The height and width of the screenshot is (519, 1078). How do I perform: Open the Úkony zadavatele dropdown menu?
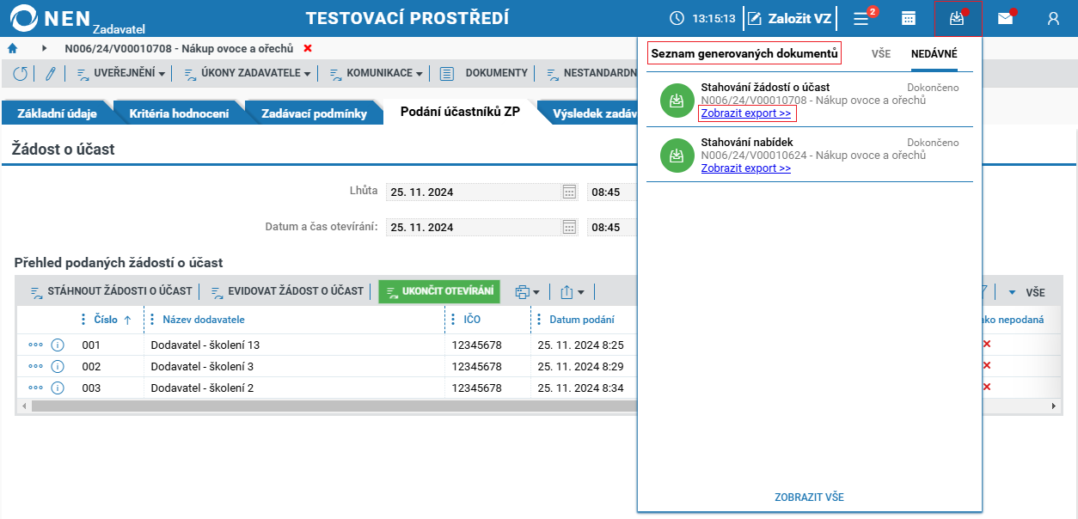[248, 74]
